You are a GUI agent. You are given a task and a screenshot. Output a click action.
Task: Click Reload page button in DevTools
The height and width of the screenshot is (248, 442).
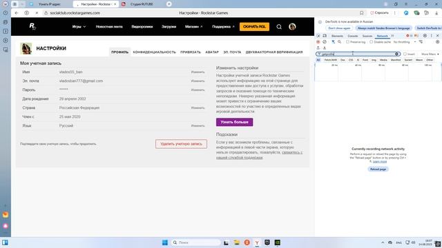[x=378, y=169]
